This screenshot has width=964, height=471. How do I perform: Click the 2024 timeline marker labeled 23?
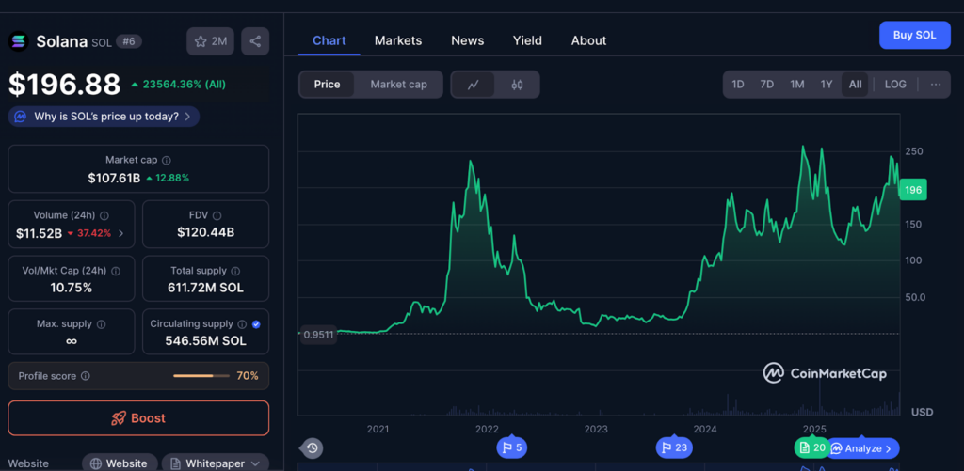(x=672, y=447)
